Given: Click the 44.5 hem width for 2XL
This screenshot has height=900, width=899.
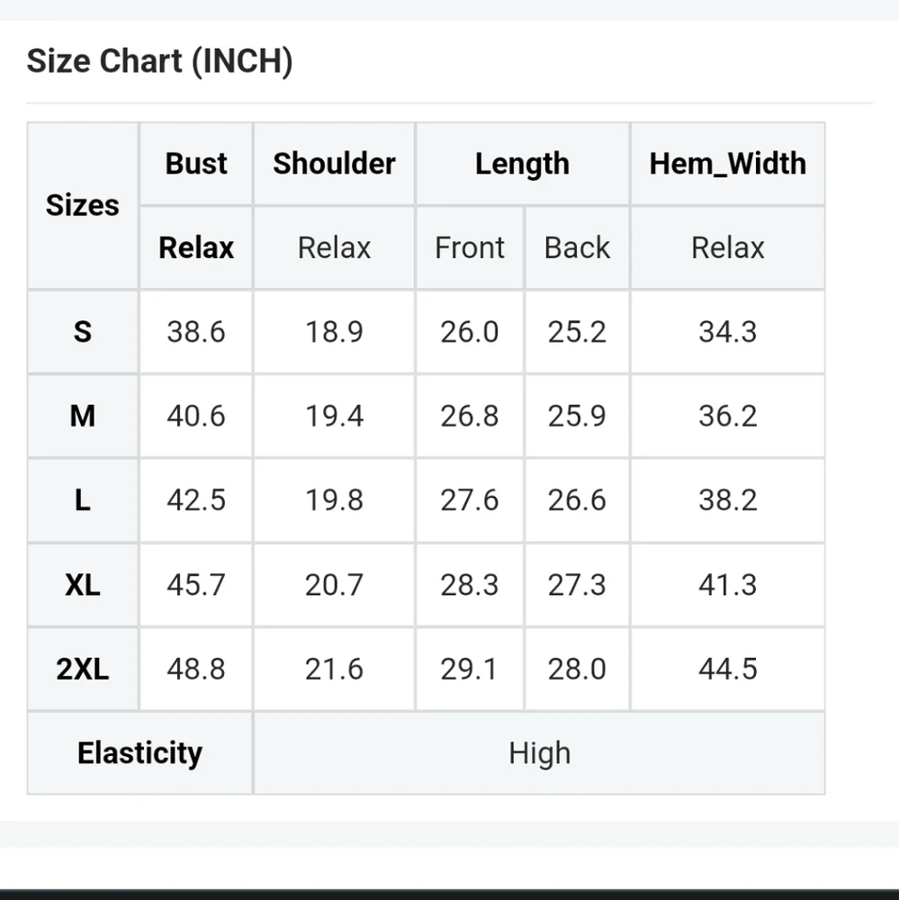Looking at the screenshot, I should pyautogui.click(x=727, y=670).
